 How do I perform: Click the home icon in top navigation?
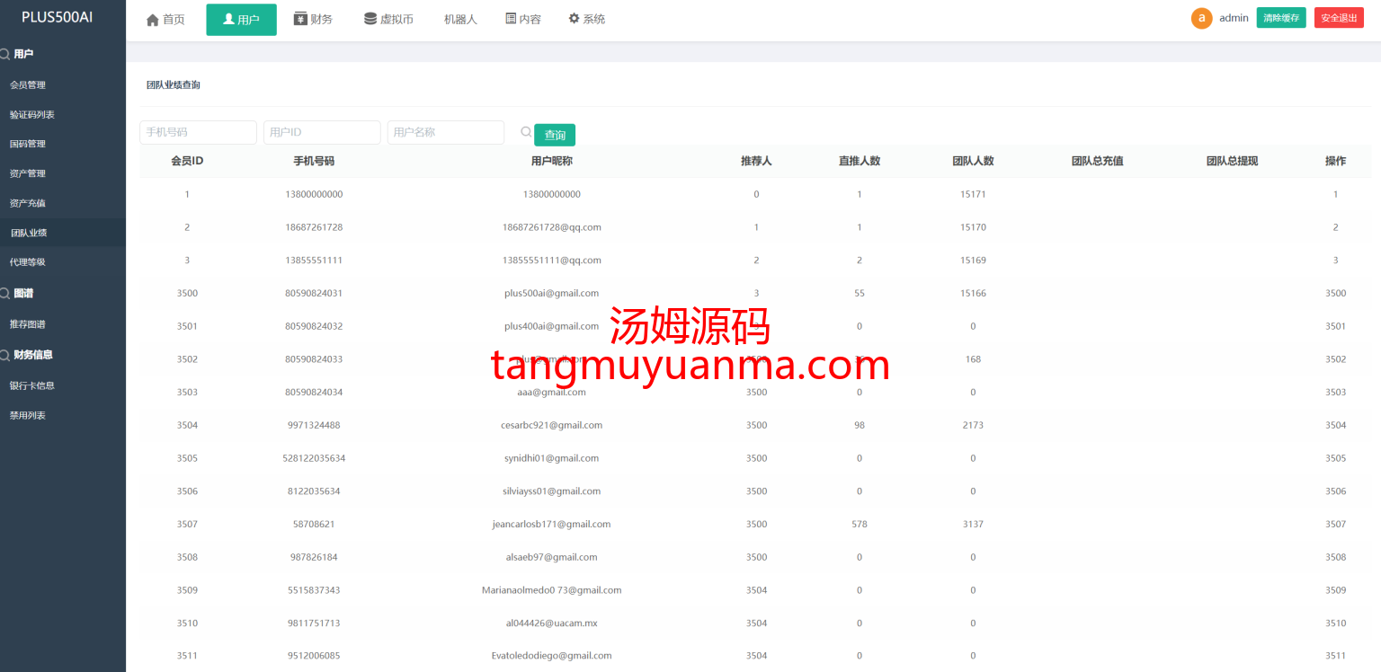[x=152, y=20]
